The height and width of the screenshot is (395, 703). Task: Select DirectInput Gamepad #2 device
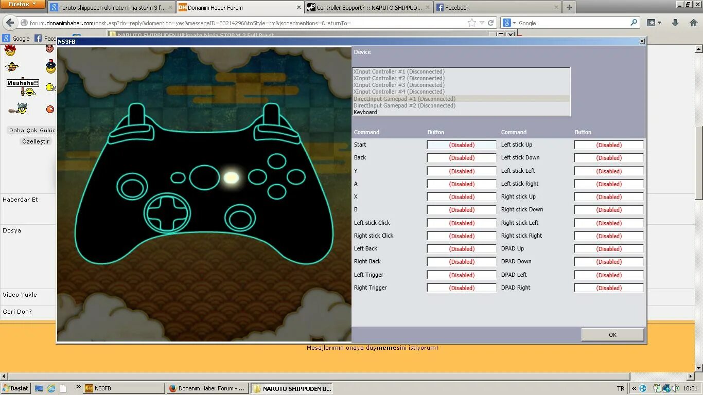pyautogui.click(x=461, y=105)
